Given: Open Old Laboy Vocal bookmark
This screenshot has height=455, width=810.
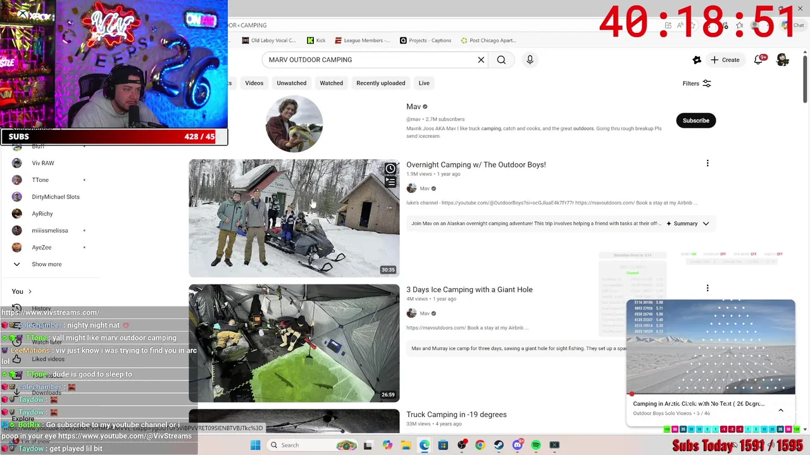Looking at the screenshot, I should tap(269, 40).
